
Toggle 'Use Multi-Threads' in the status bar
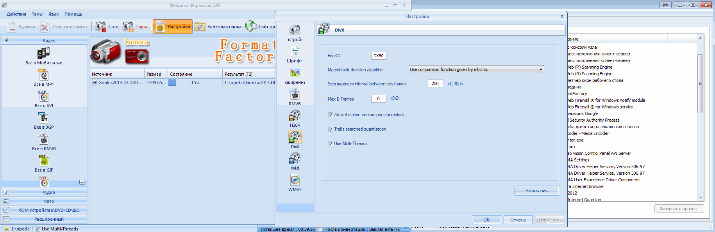point(38,229)
